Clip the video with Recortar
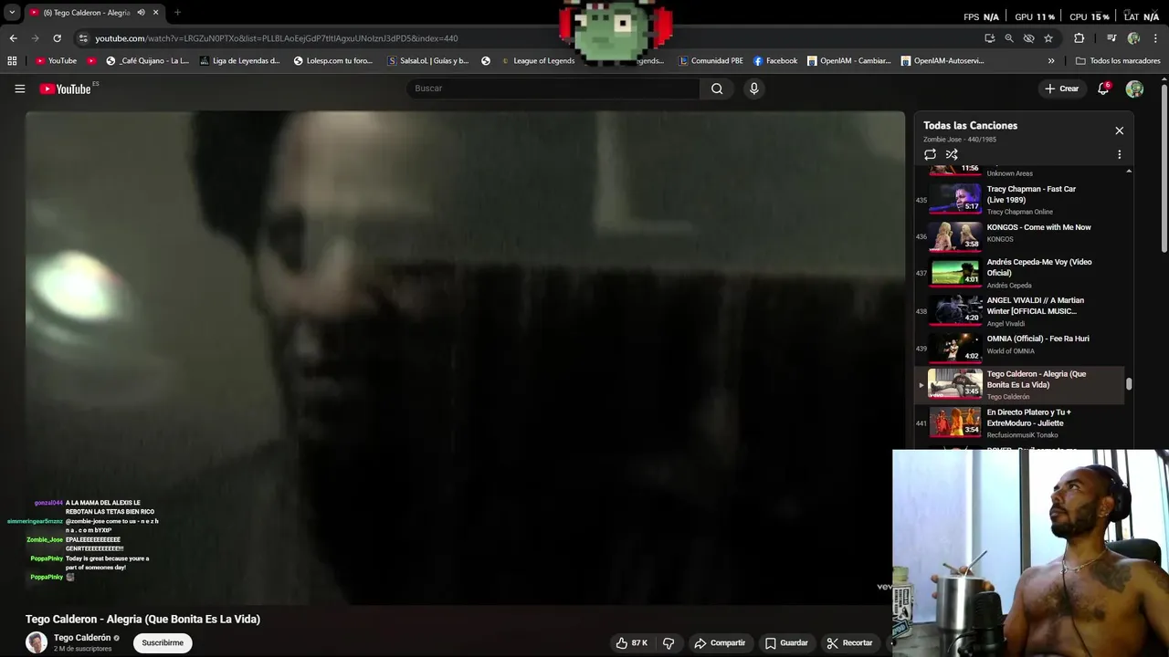This screenshot has height=657, width=1169. pyautogui.click(x=849, y=643)
